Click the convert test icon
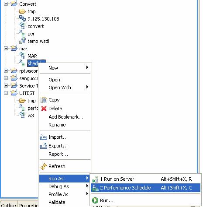Image resolution: width=203 pixels, height=207 pixels. 22,26
